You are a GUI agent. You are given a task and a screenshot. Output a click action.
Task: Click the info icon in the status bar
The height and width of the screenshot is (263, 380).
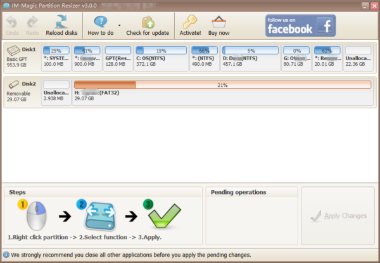6,255
